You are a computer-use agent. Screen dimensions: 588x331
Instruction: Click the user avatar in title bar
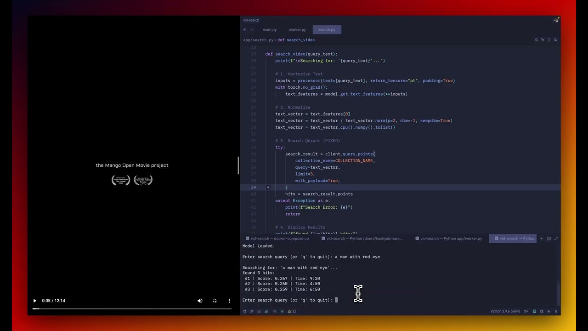click(x=556, y=20)
